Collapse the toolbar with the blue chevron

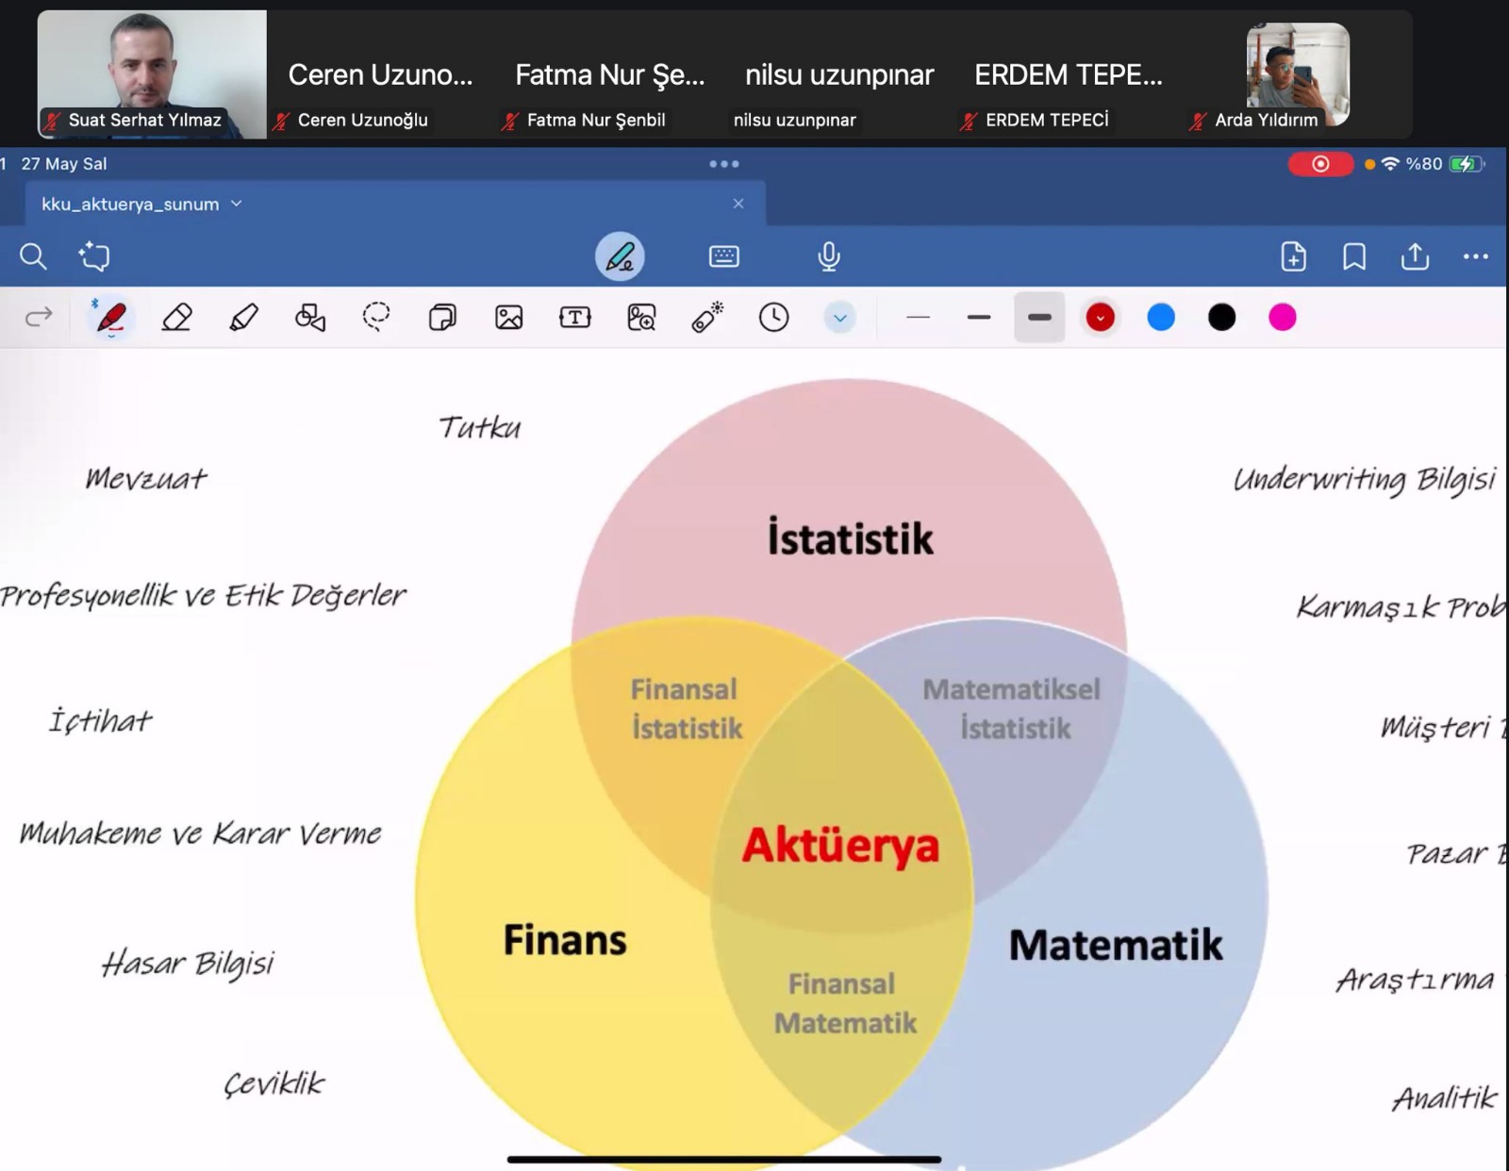point(839,318)
